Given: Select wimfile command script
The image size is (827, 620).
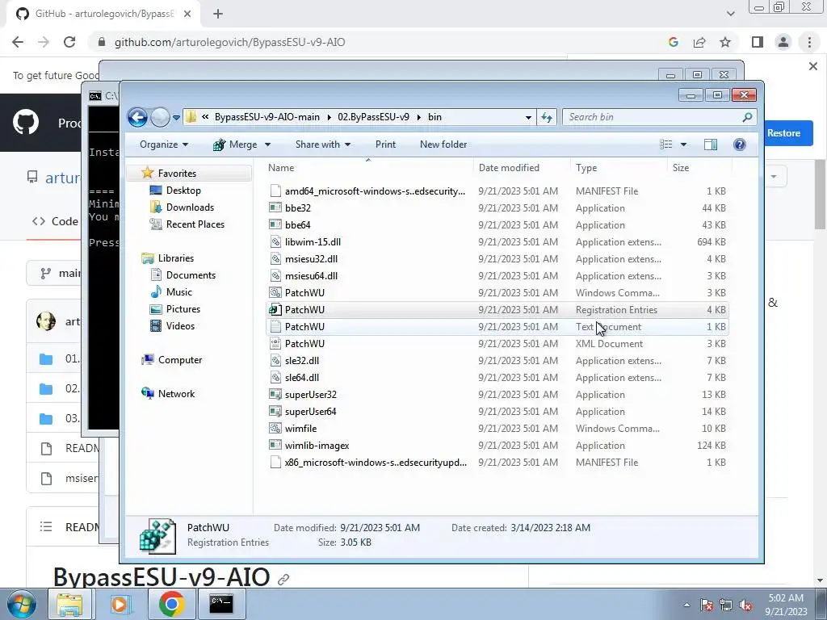Looking at the screenshot, I should [x=497, y=428].
